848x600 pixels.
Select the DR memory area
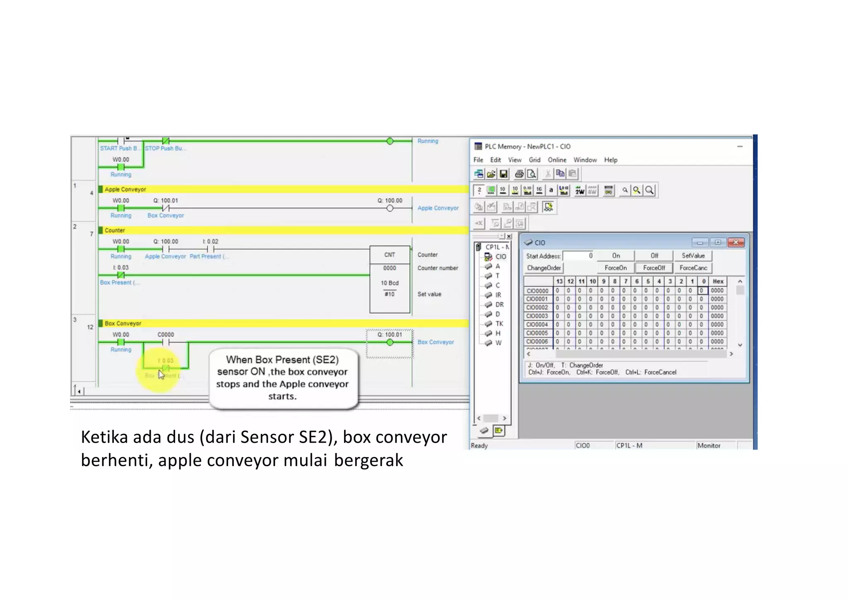coord(499,305)
